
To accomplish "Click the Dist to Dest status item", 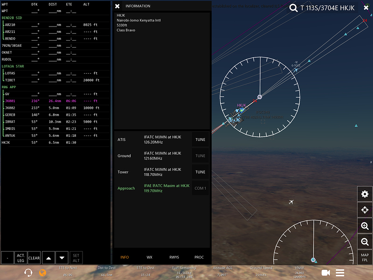I will 107,272.
